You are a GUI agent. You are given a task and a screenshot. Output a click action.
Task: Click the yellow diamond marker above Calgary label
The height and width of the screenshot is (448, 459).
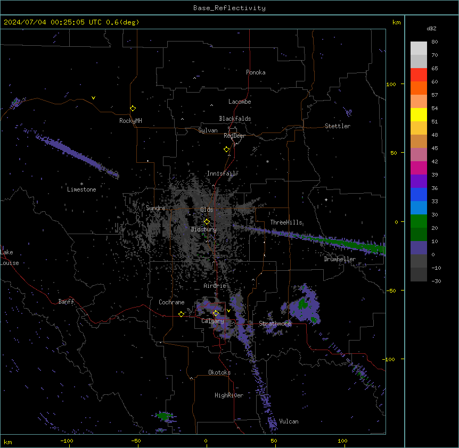[x=216, y=313]
